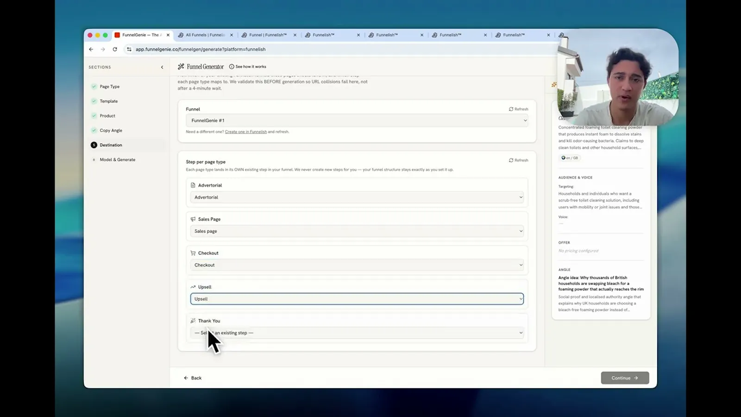The height and width of the screenshot is (417, 741).
Task: Click the Continue button
Action: point(625,378)
